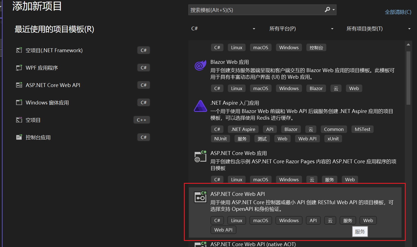Click the xUnit tag
The image size is (417, 247).
point(333,139)
